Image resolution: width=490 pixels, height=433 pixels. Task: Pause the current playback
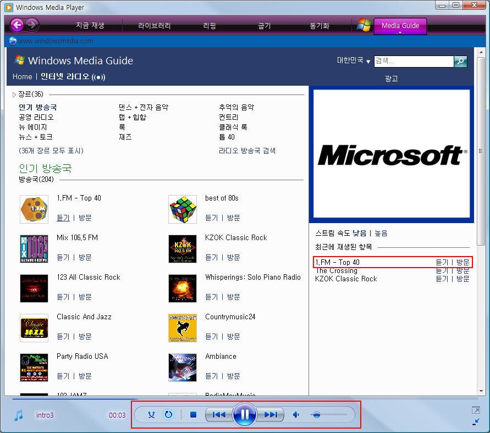245,414
